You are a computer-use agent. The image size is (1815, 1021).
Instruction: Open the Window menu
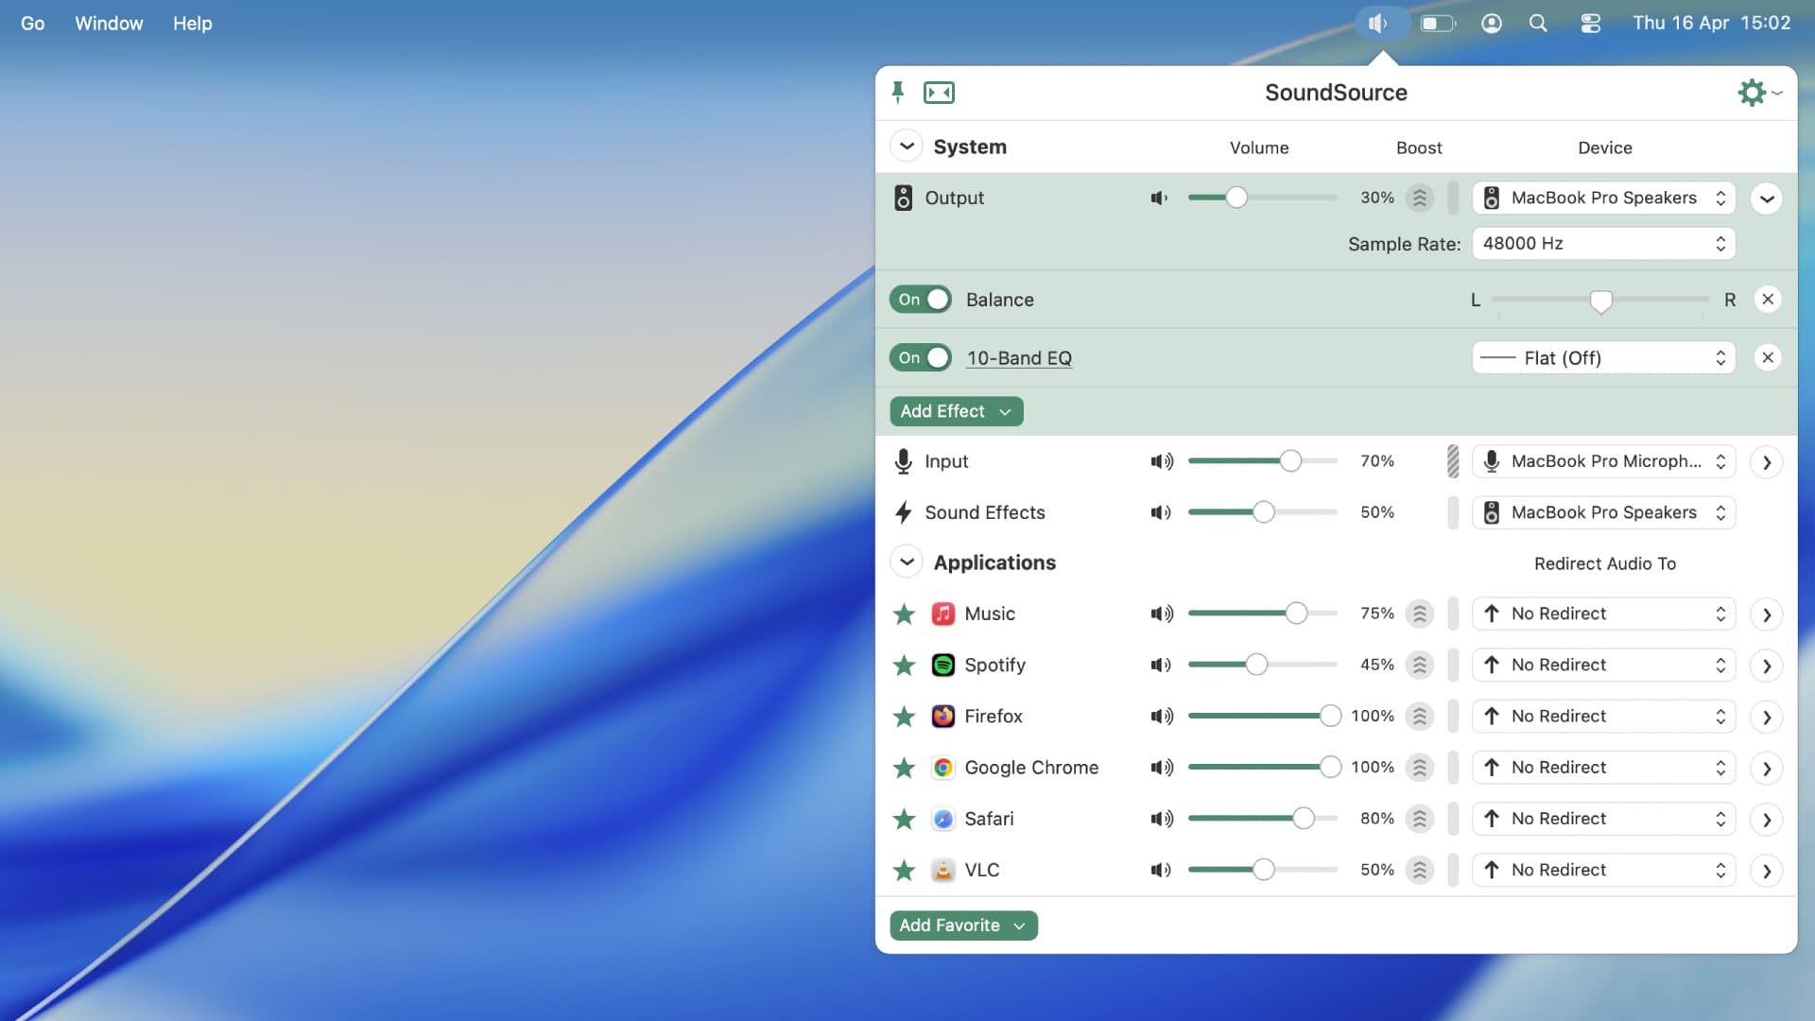pos(109,23)
